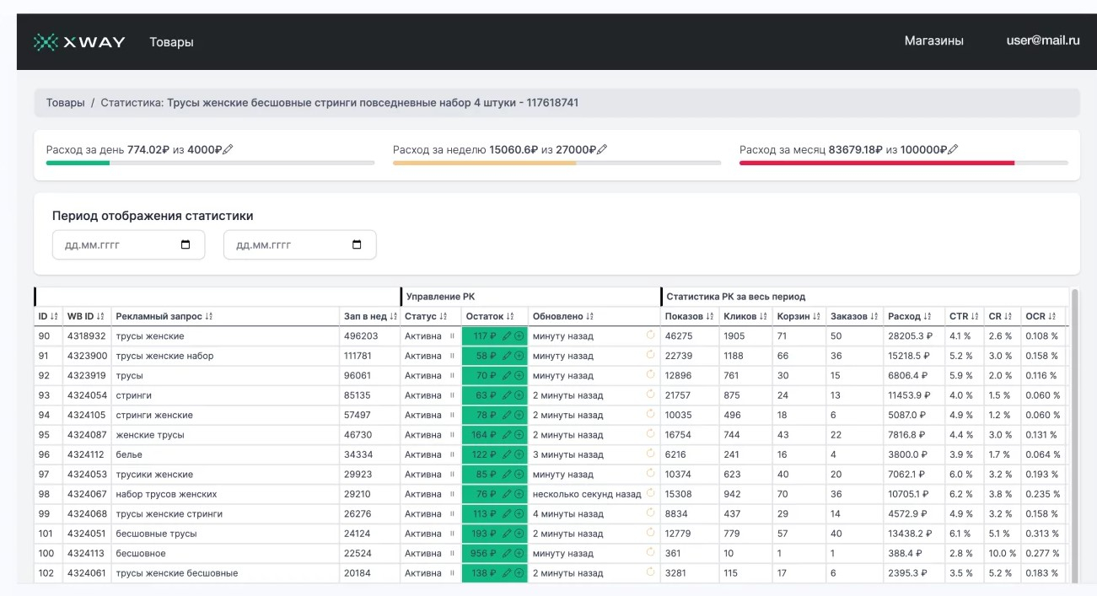Edit the daily spend limit pencil icon
Image resolution: width=1097 pixels, height=596 pixels.
(228, 149)
